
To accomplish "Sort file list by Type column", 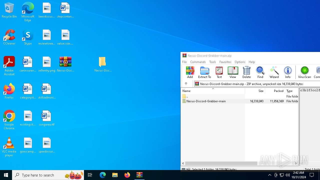I will 291,91.
